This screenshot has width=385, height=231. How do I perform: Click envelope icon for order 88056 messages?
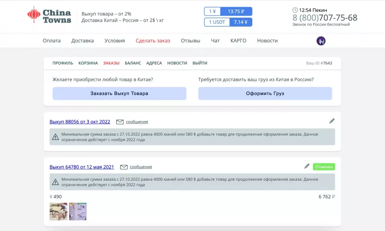click(120, 122)
